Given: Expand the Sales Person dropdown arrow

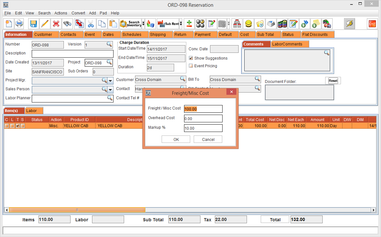Looking at the screenshot, I should pos(110,89).
